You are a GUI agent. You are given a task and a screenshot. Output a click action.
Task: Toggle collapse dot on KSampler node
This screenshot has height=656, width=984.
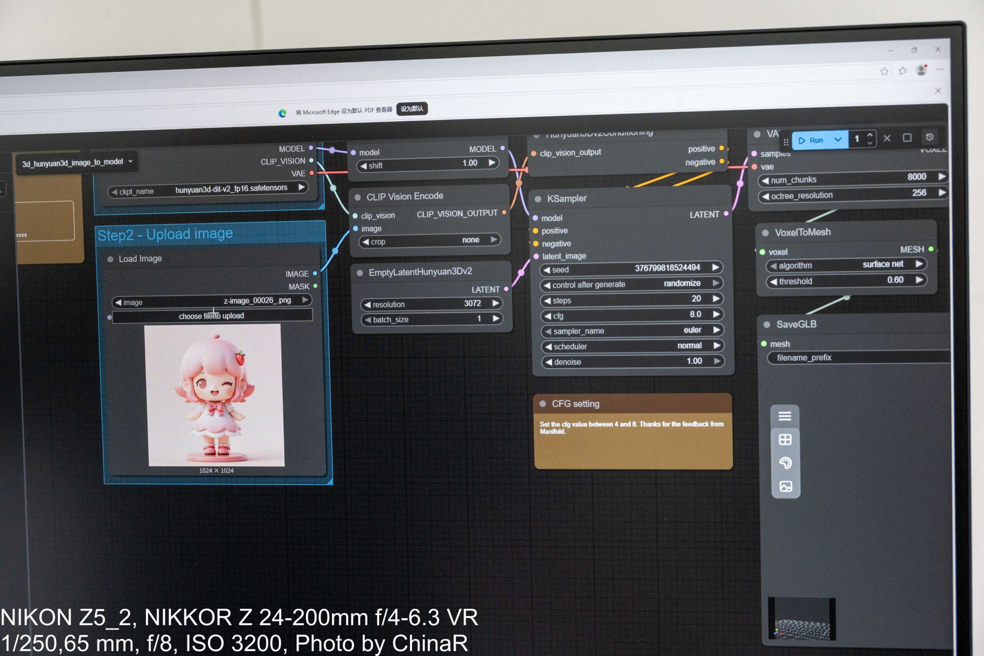coord(539,199)
